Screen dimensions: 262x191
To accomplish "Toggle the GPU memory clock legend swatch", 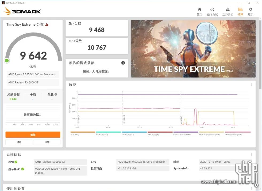I will tap(211, 132).
